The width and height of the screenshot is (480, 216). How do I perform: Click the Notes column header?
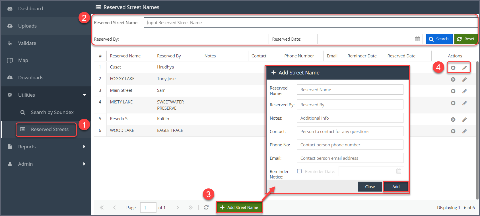(x=224, y=56)
